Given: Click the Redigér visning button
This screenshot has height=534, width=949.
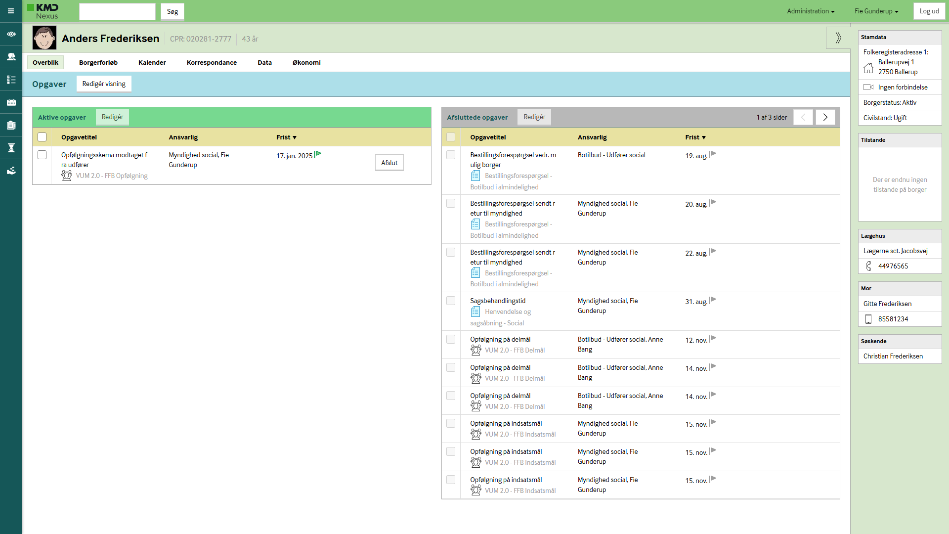Looking at the screenshot, I should tap(104, 84).
